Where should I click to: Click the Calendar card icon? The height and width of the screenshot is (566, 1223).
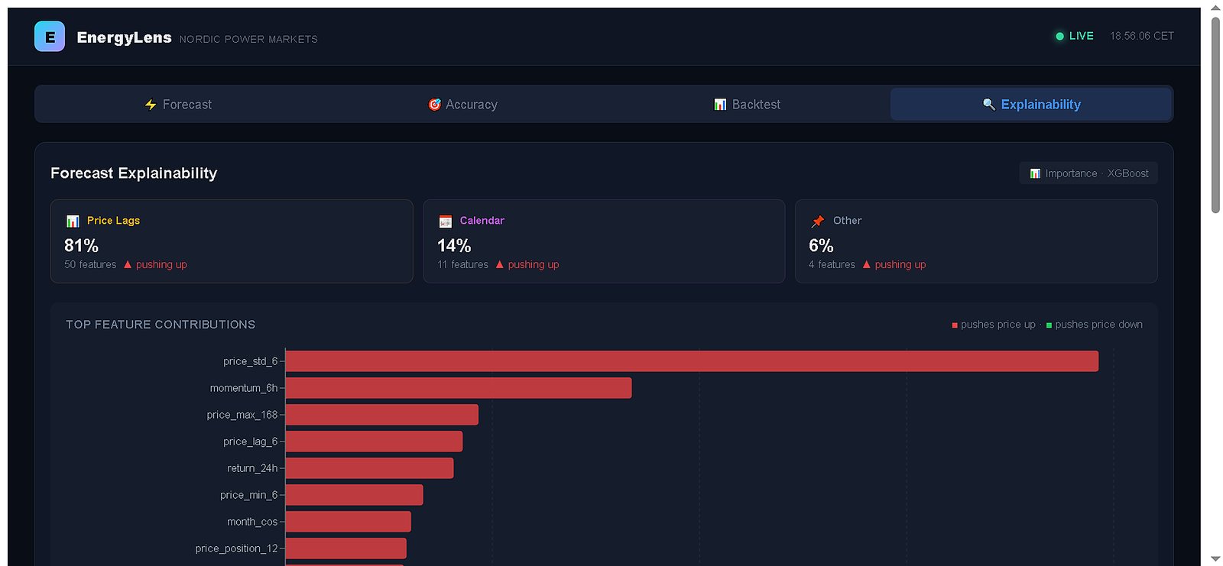(x=446, y=221)
